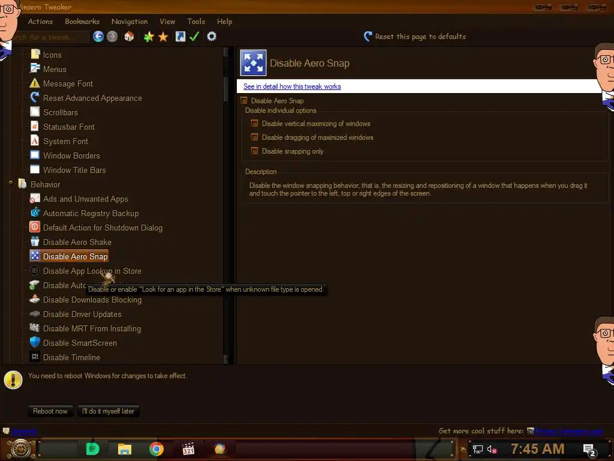Check Disable snapping only option

[x=254, y=151]
